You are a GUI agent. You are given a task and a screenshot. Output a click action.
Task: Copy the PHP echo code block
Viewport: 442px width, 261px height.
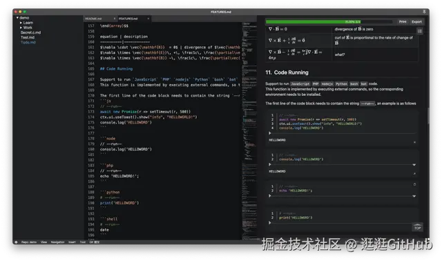(x=414, y=184)
